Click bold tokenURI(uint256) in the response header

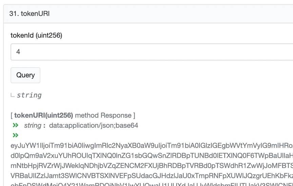tap(43, 115)
